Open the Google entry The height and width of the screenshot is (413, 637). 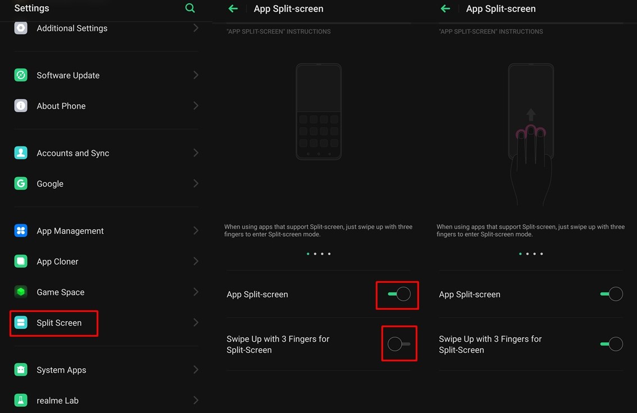click(106, 183)
